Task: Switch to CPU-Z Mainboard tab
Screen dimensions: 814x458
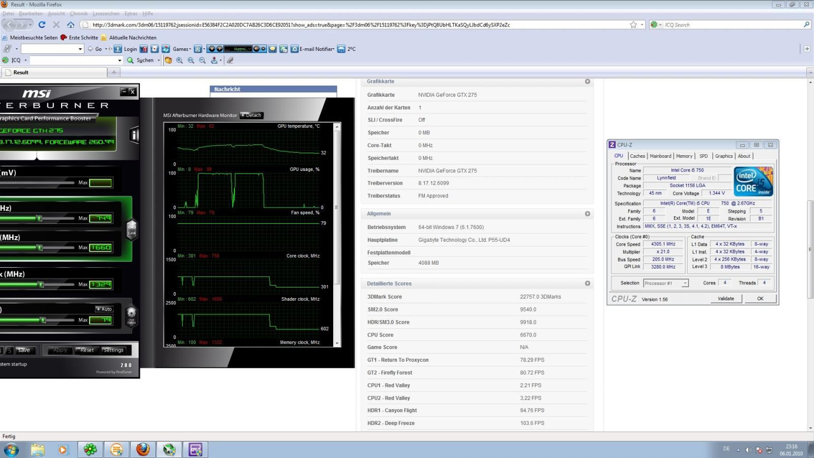Action: click(x=660, y=156)
